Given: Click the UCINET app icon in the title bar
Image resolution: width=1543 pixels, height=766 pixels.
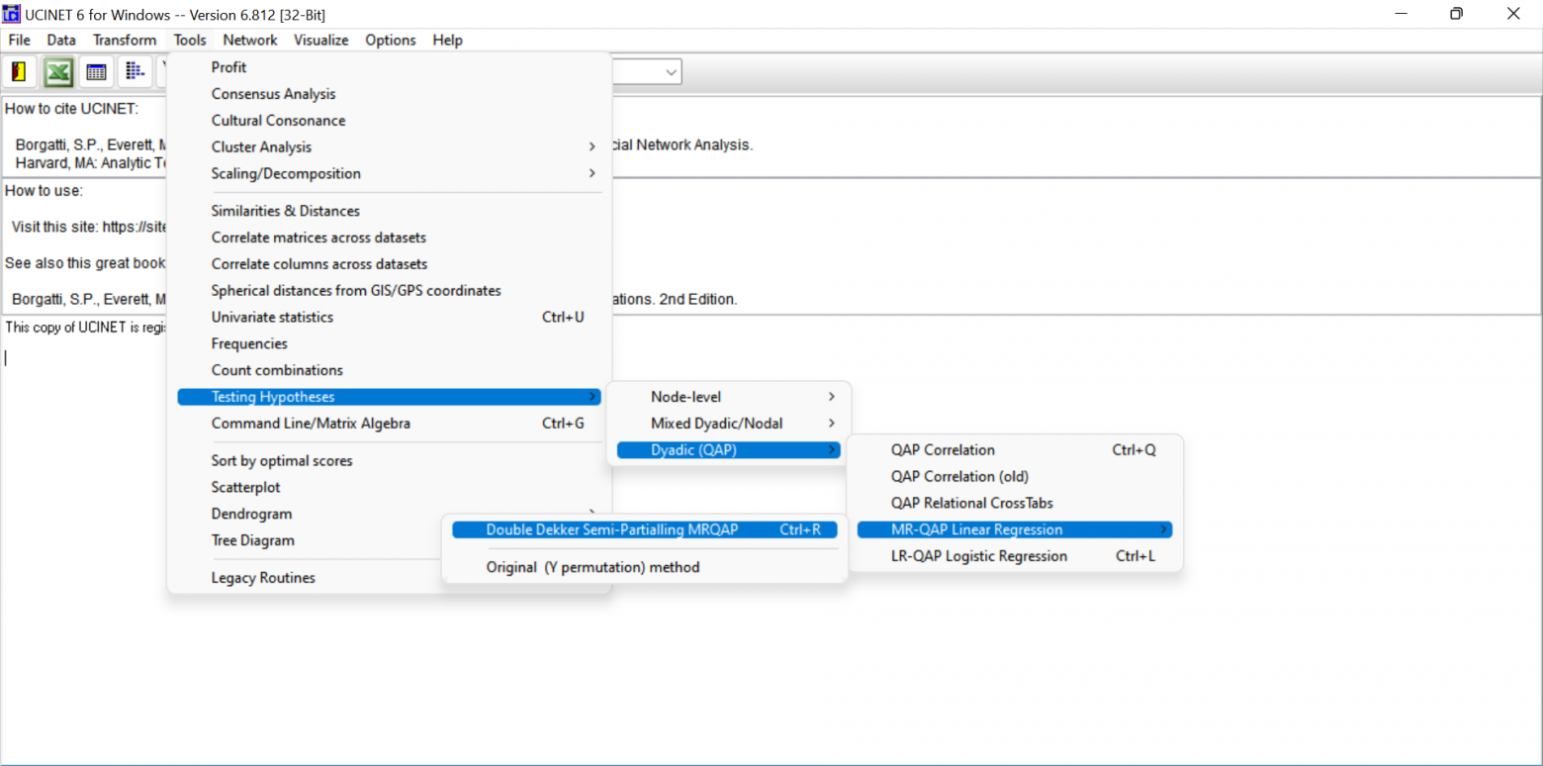Looking at the screenshot, I should [x=12, y=14].
